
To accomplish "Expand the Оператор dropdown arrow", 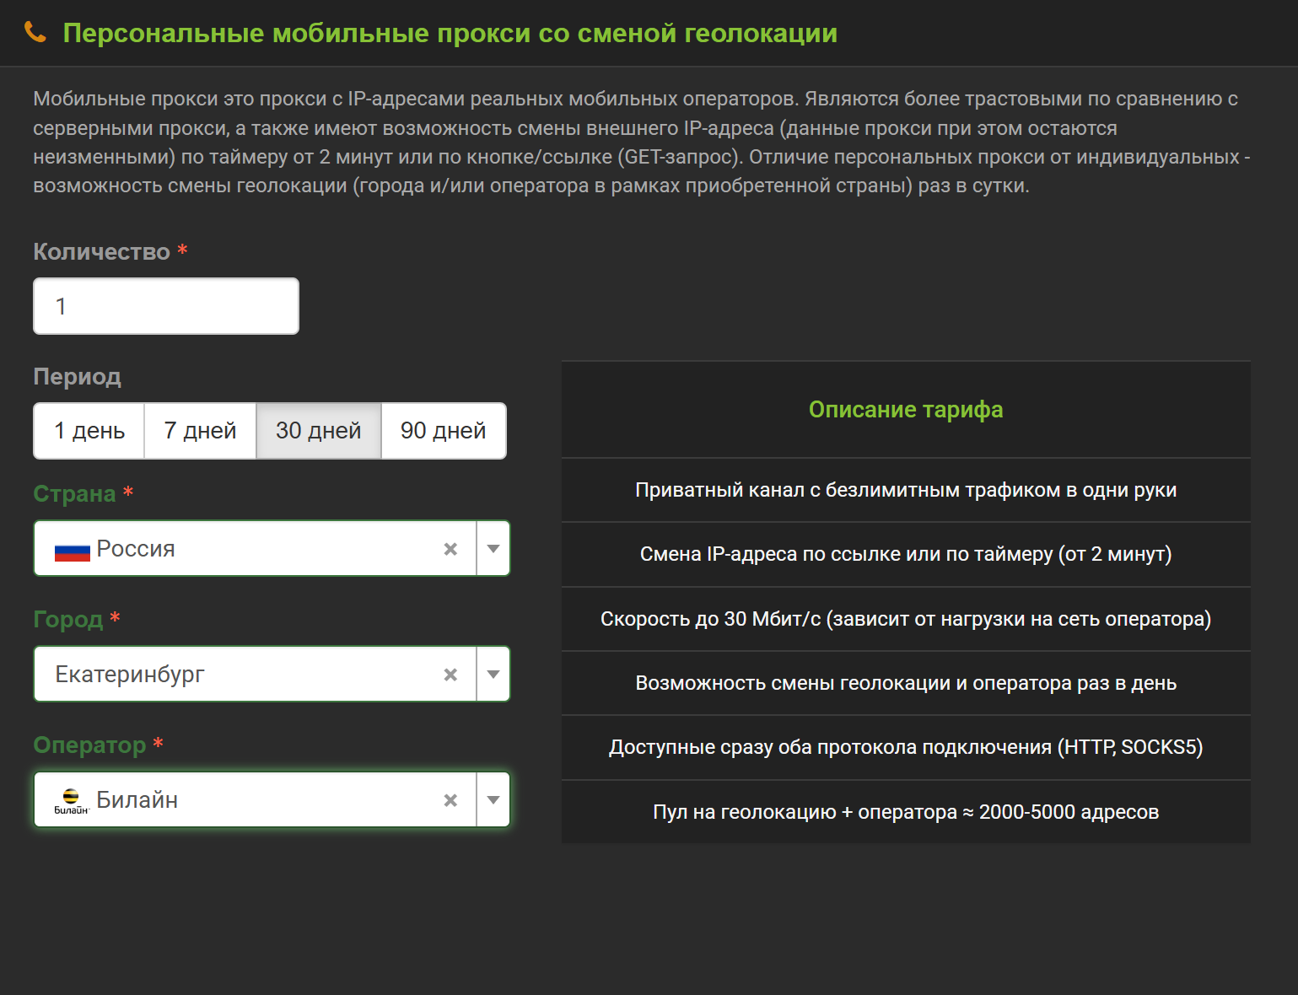I will coord(493,800).
